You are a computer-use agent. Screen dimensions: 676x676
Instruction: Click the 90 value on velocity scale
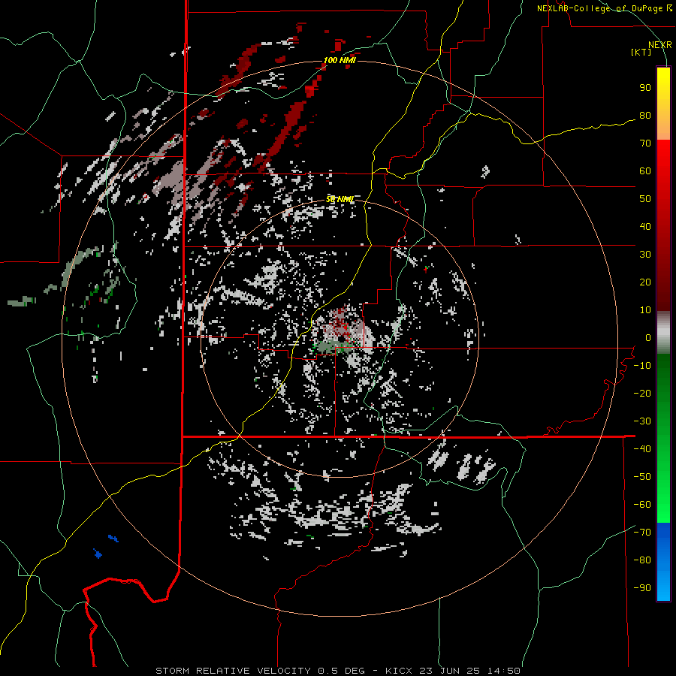click(x=645, y=88)
